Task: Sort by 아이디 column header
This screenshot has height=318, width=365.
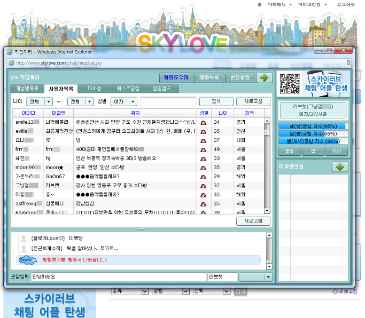Action: (28, 113)
